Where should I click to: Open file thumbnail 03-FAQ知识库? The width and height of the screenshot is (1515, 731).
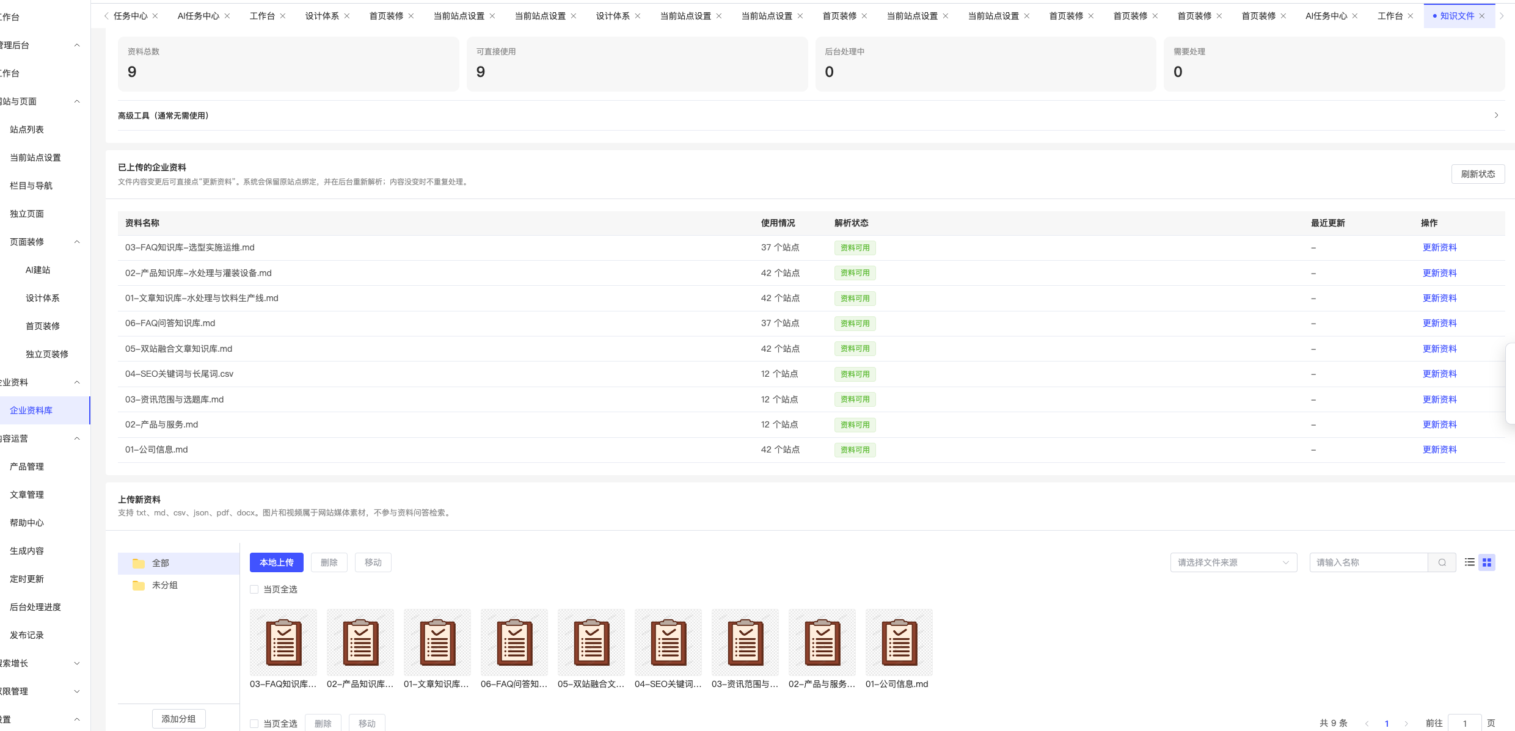click(x=283, y=642)
